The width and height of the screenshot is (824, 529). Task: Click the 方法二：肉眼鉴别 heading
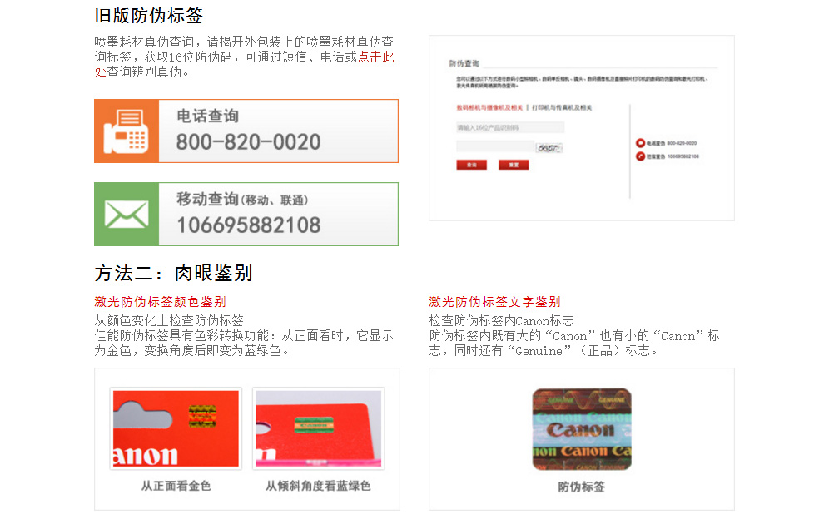tap(173, 273)
